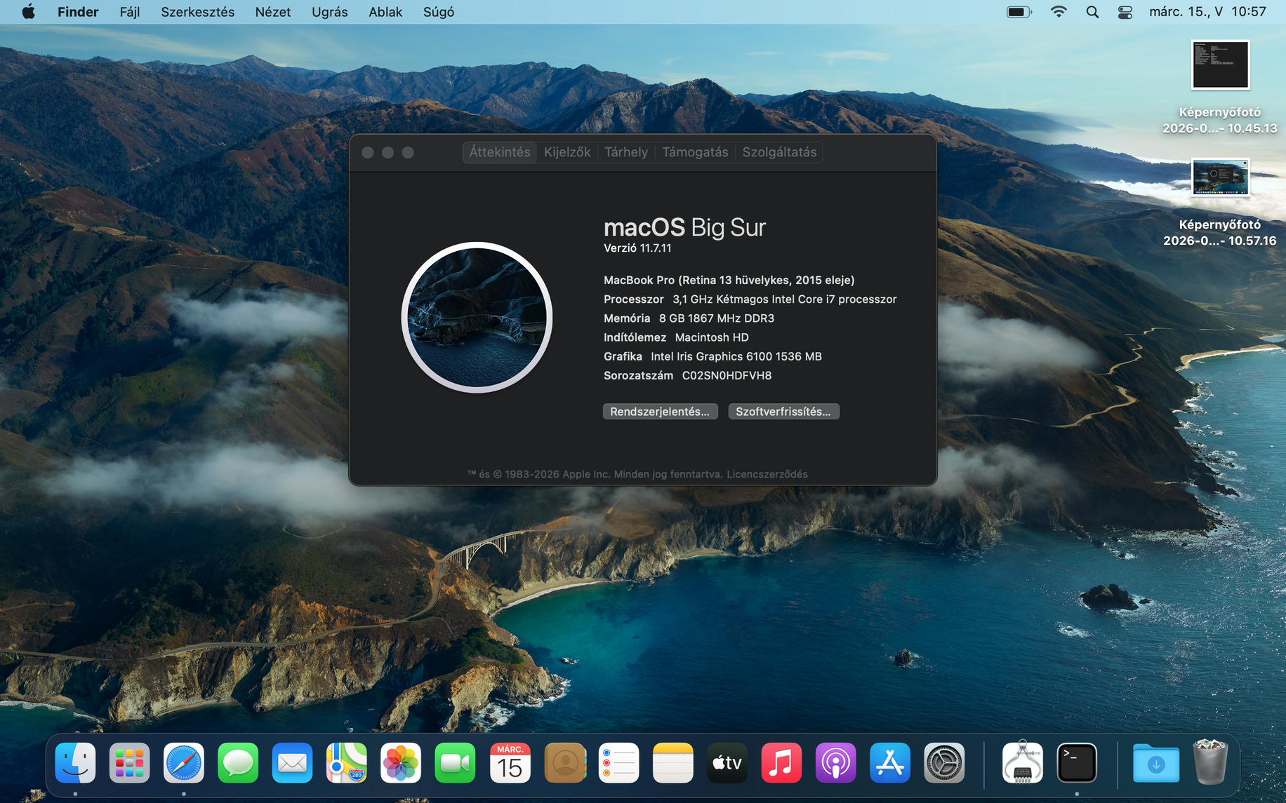Open Podcasts from the Dock

835,762
